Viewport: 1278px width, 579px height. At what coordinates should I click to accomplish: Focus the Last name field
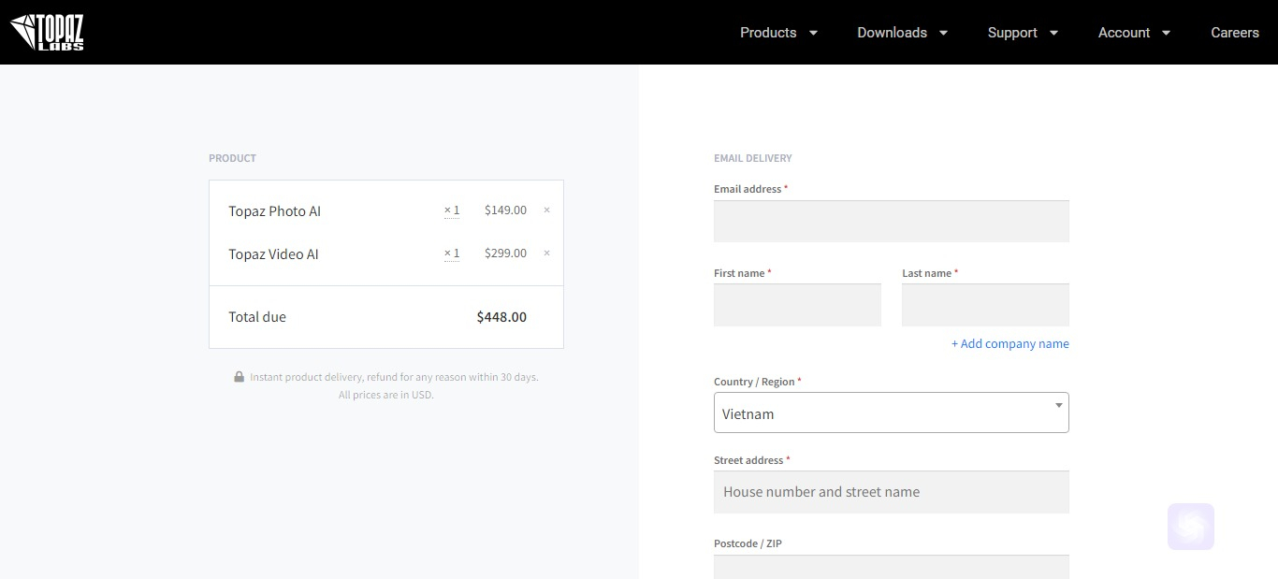point(985,305)
